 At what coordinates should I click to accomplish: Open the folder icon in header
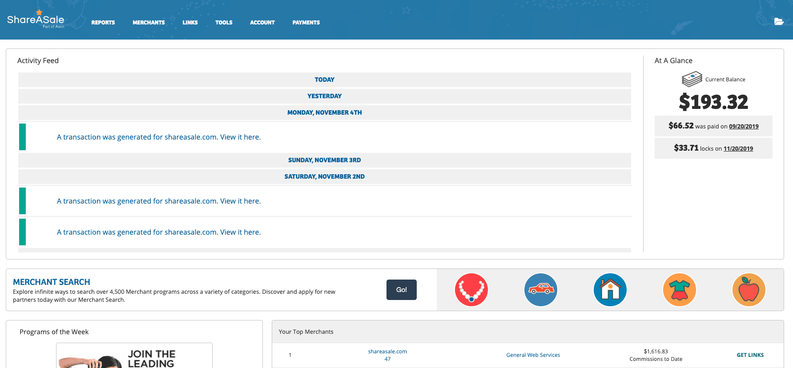point(779,21)
